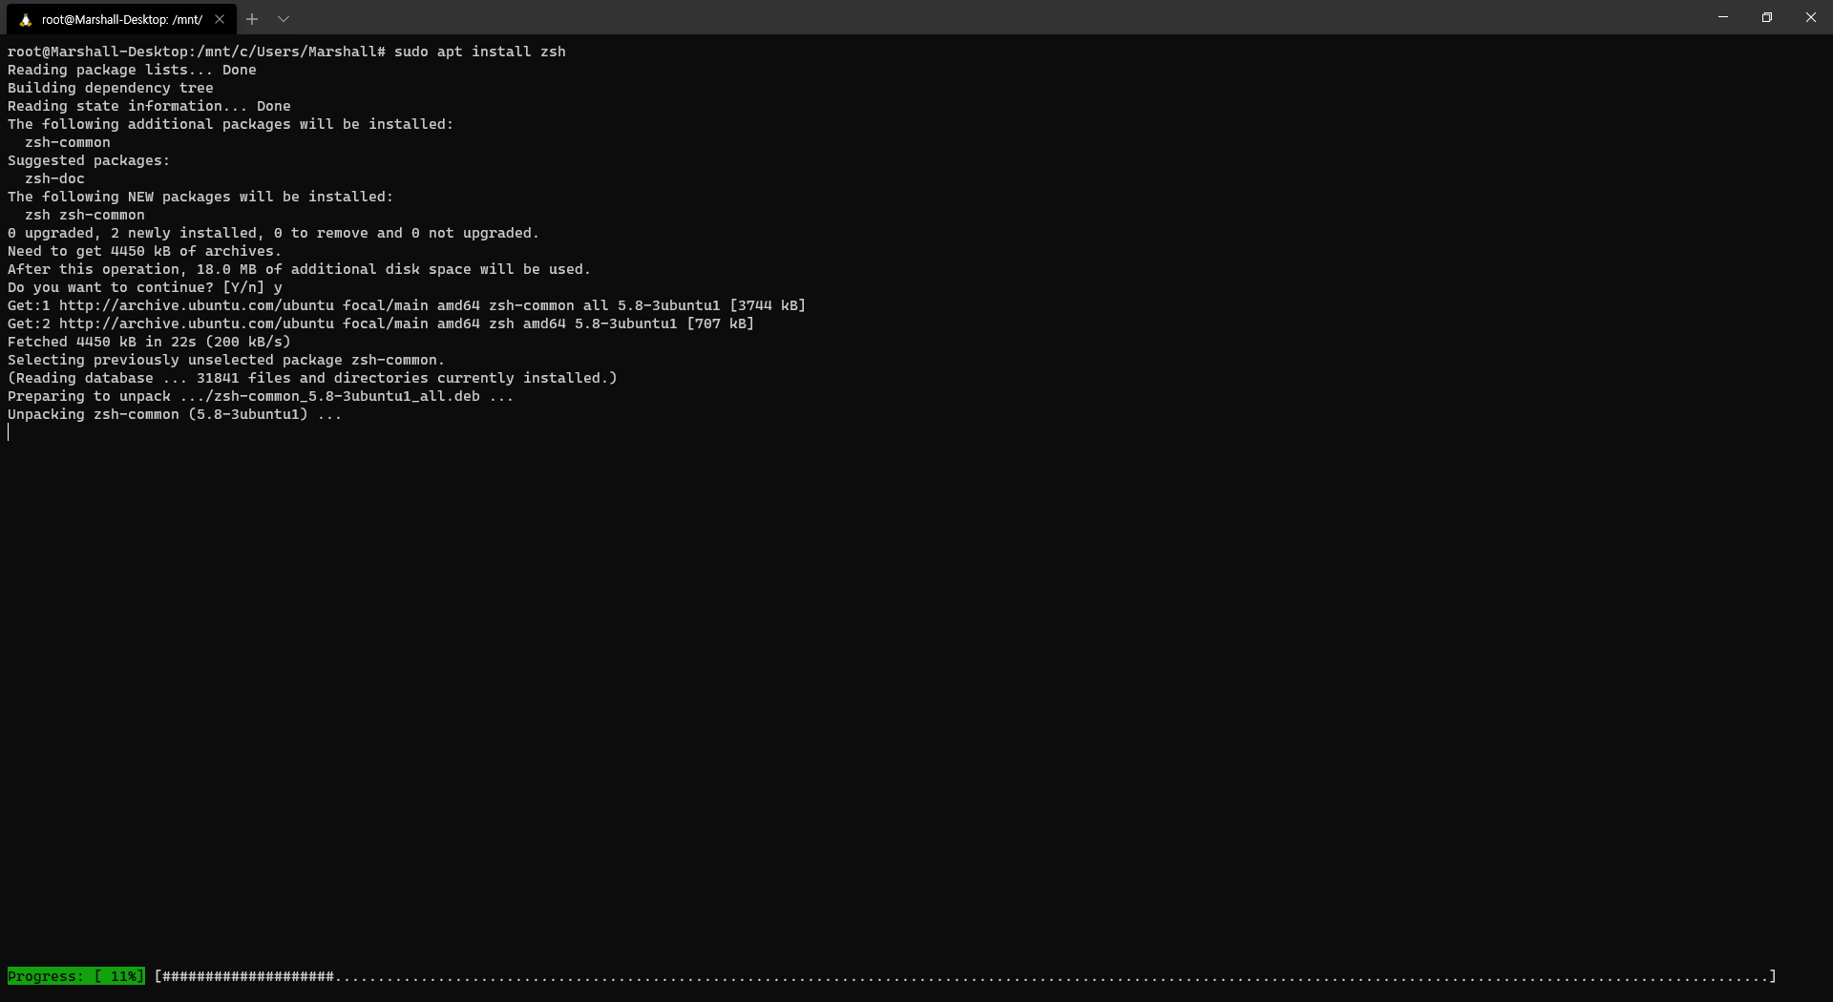
Task: Click empty terminal background area
Action: click(916, 668)
